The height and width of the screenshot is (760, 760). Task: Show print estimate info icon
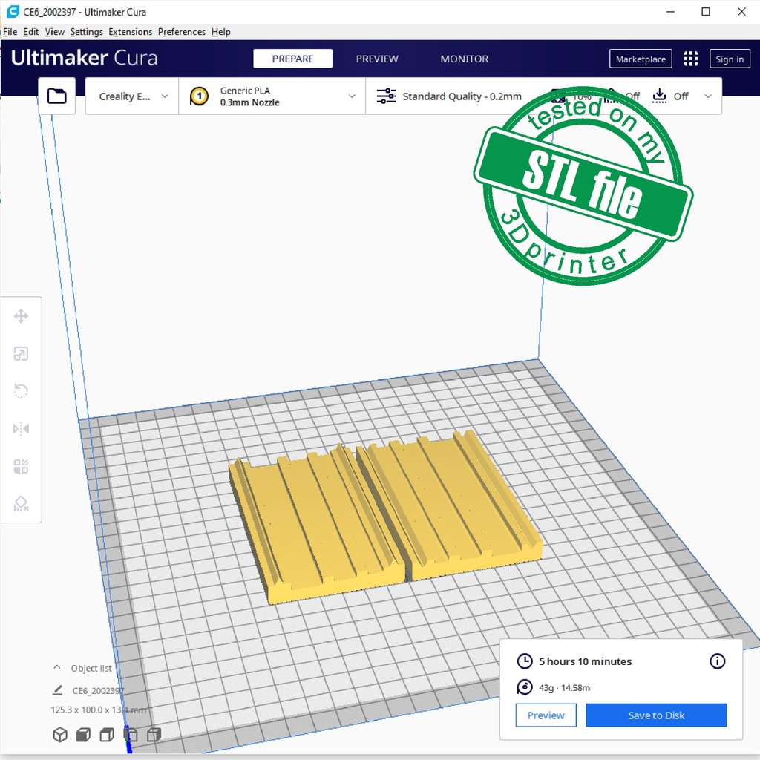(x=717, y=661)
